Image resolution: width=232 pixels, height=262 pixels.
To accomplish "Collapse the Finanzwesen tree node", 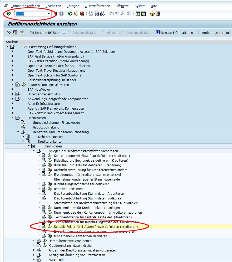I will [13, 118].
